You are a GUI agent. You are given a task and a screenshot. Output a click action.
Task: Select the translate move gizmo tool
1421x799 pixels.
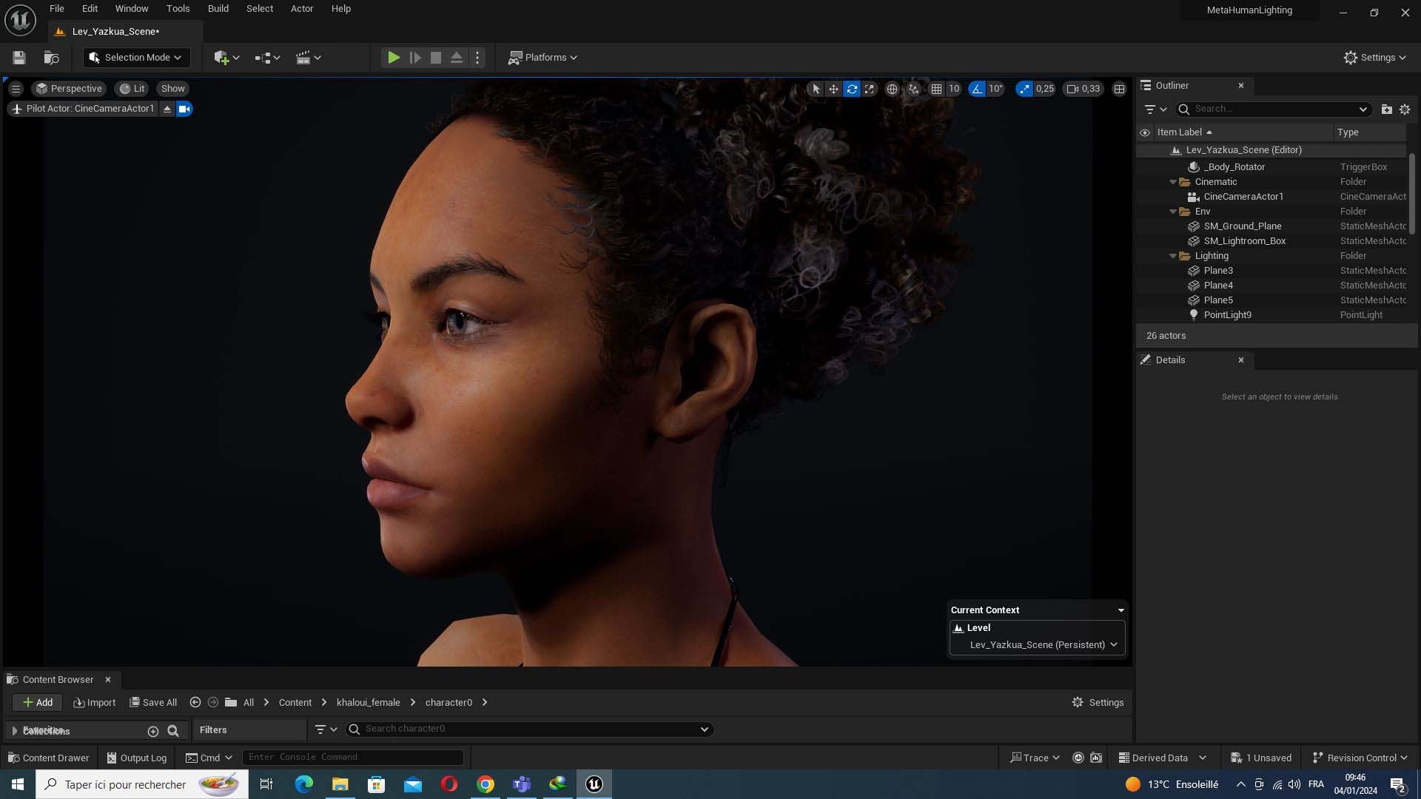click(x=833, y=89)
